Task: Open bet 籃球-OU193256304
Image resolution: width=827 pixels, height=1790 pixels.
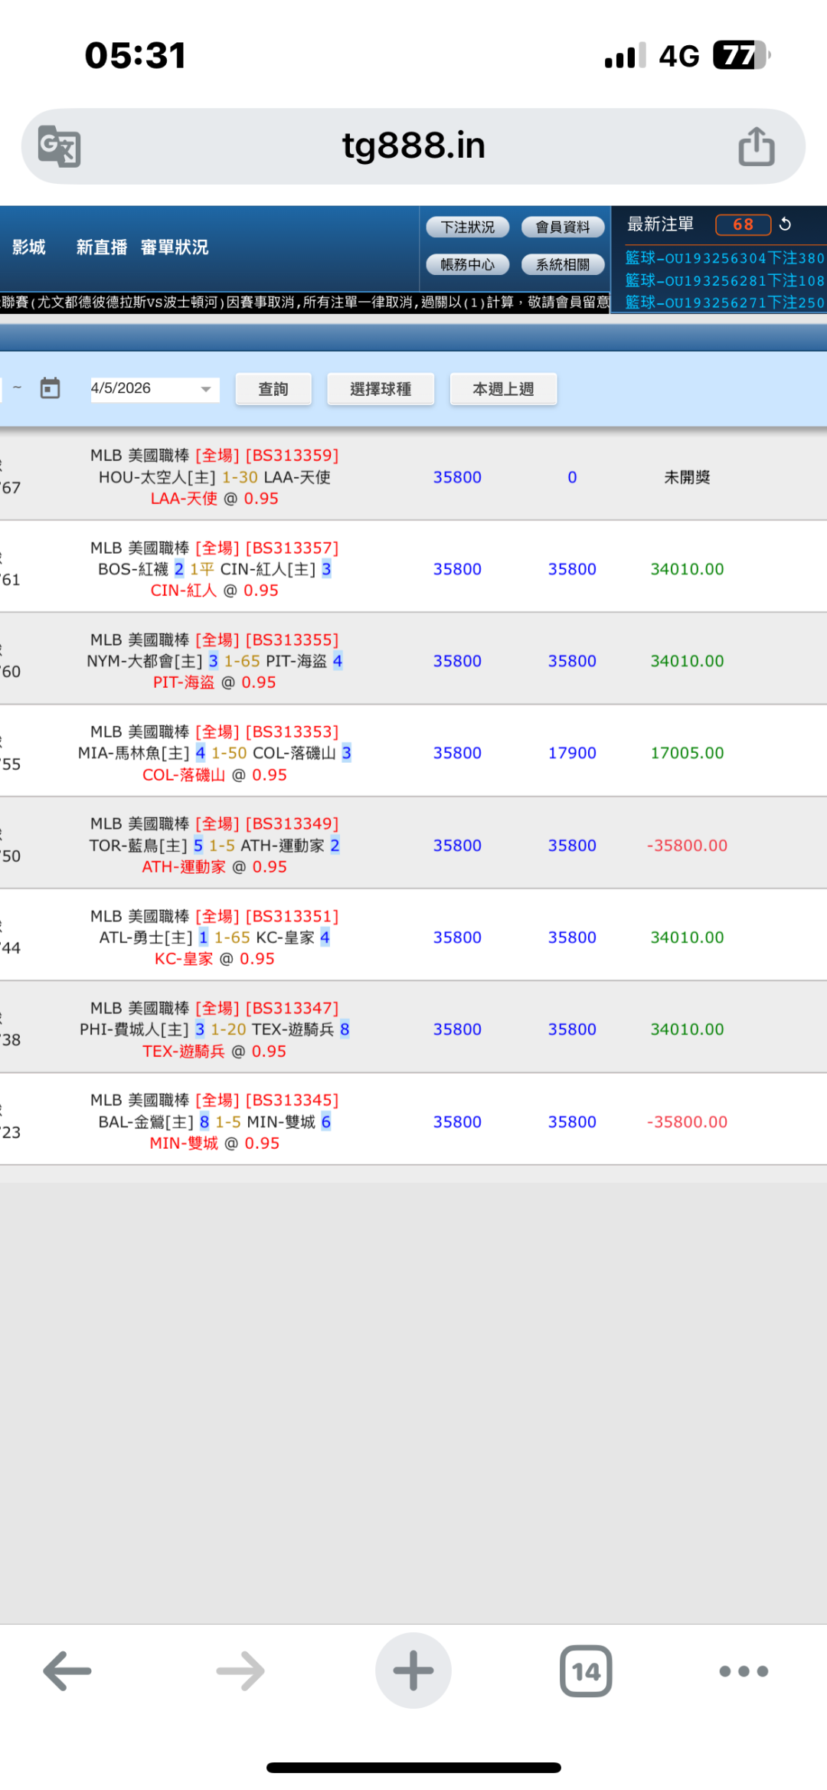Action: (x=724, y=258)
